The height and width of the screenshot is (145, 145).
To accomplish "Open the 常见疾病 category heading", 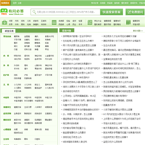I will click(x=7, y=36).
